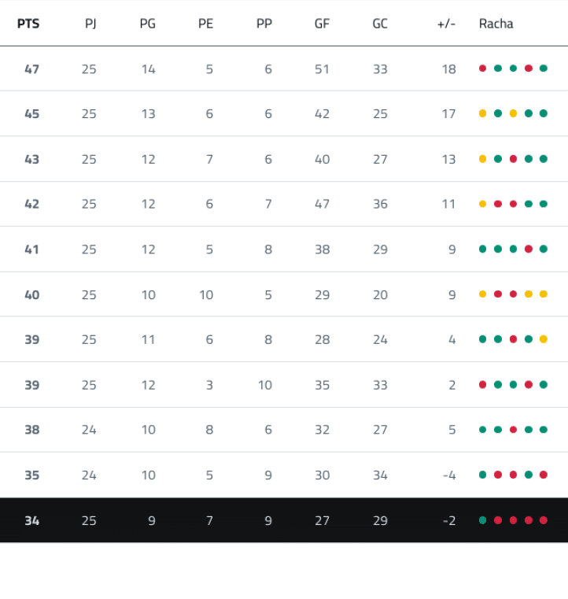The width and height of the screenshot is (568, 599).
Task: Click the green streak dot in the highlighted 34-point row
Action: click(x=482, y=520)
